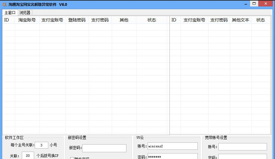The height and width of the screenshot is (159, 275).
Task: Sort left table by 淘宝账号 column
Action: pyautogui.click(x=27, y=20)
